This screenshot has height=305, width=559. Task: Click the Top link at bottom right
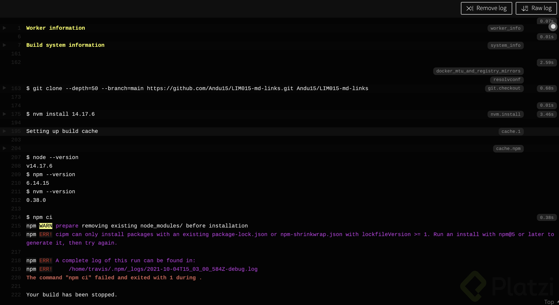pos(549,302)
